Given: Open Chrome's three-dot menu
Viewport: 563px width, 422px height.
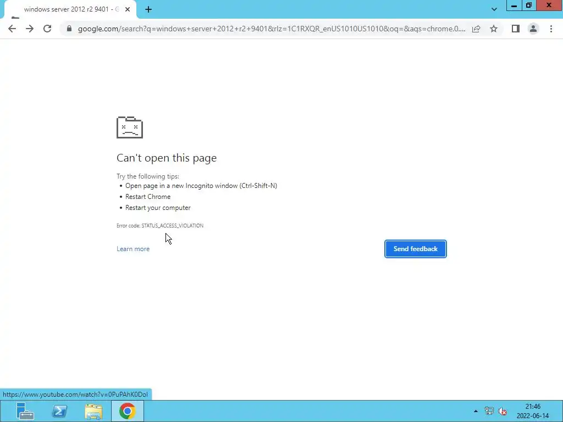Looking at the screenshot, I should [x=551, y=29].
